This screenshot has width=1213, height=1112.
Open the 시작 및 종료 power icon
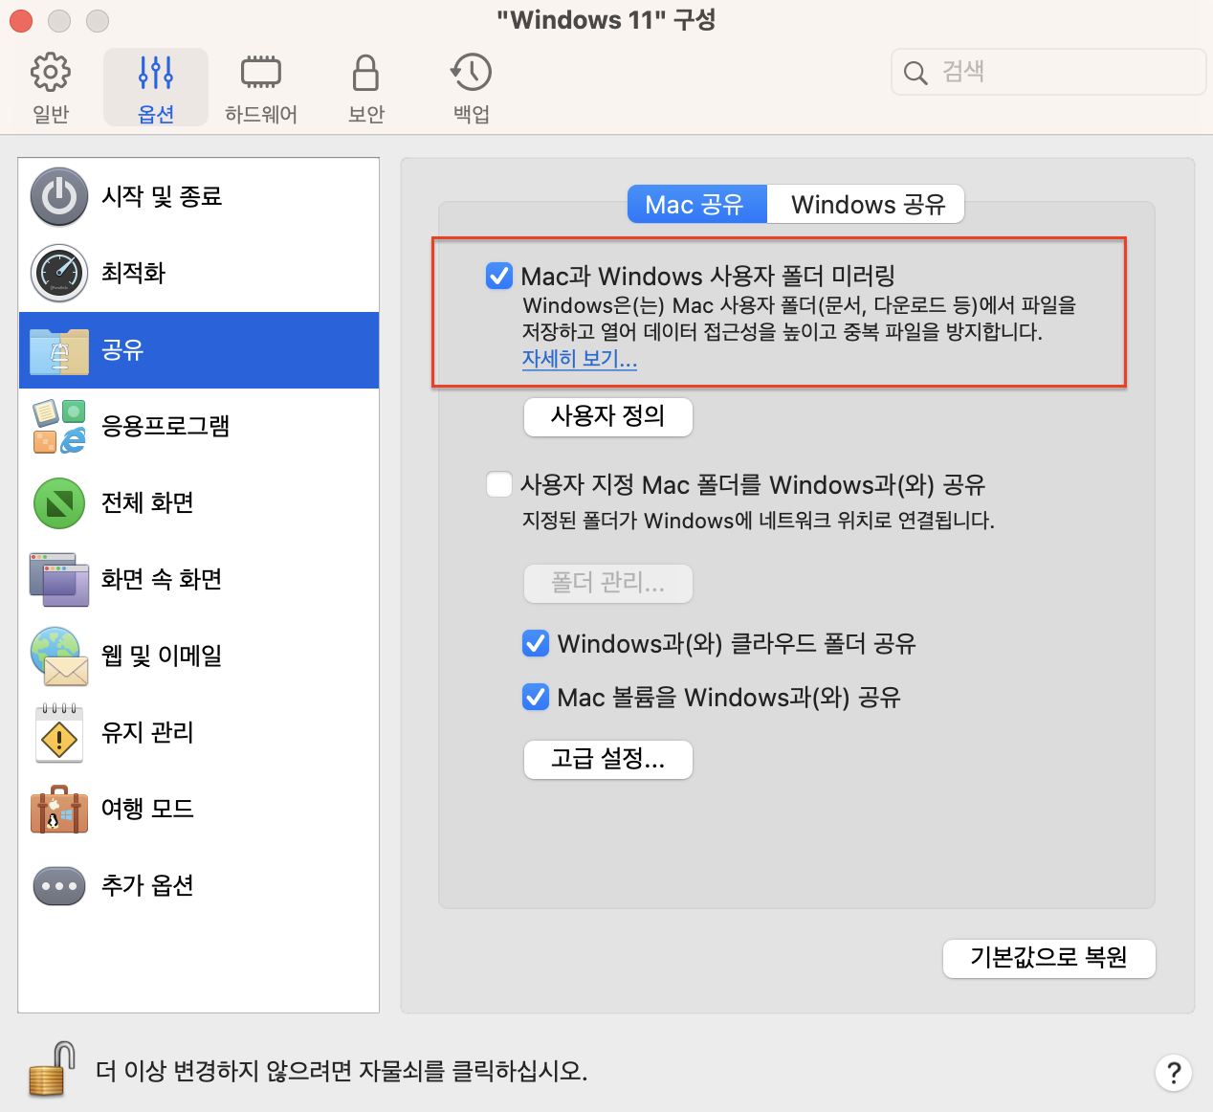coord(59,197)
